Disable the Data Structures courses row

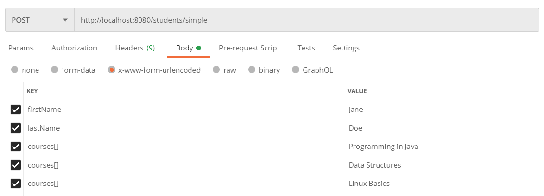tap(15, 165)
